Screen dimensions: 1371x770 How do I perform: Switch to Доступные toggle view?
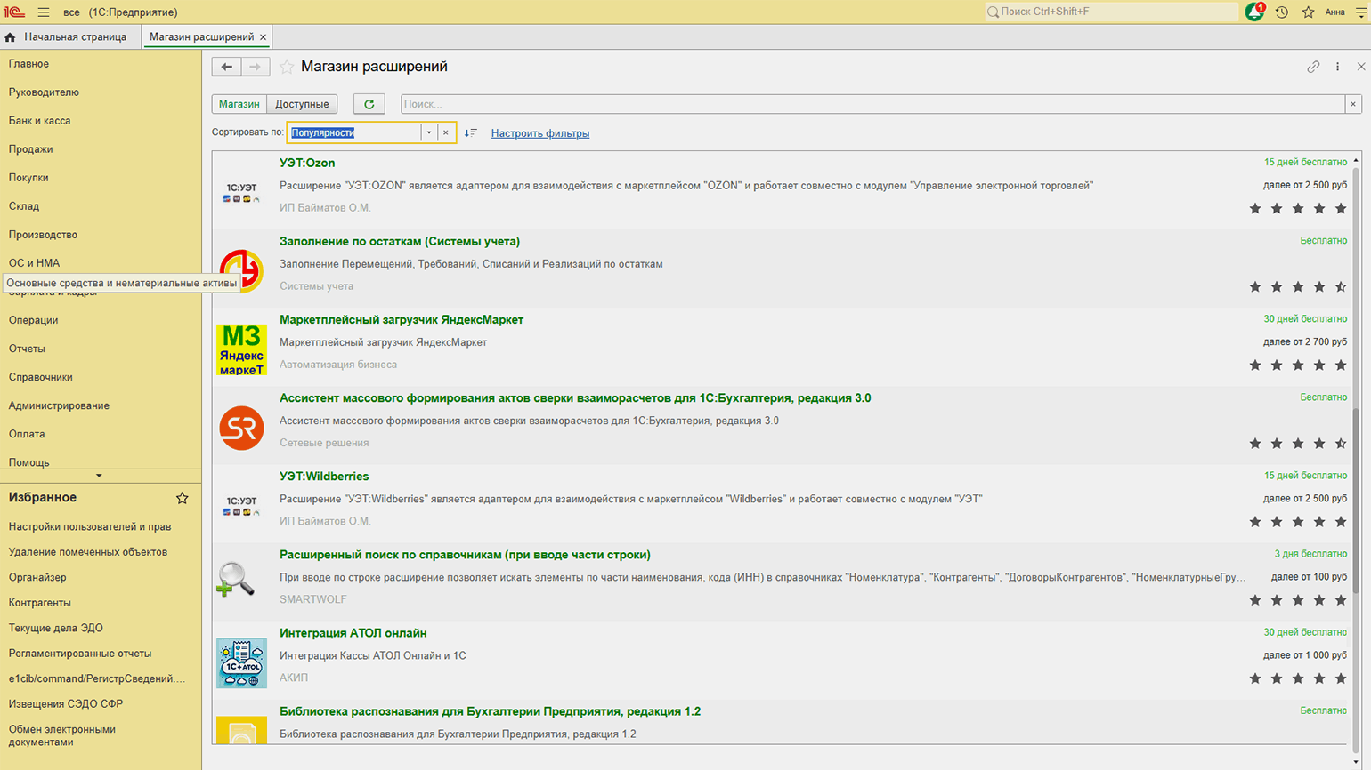pyautogui.click(x=302, y=104)
